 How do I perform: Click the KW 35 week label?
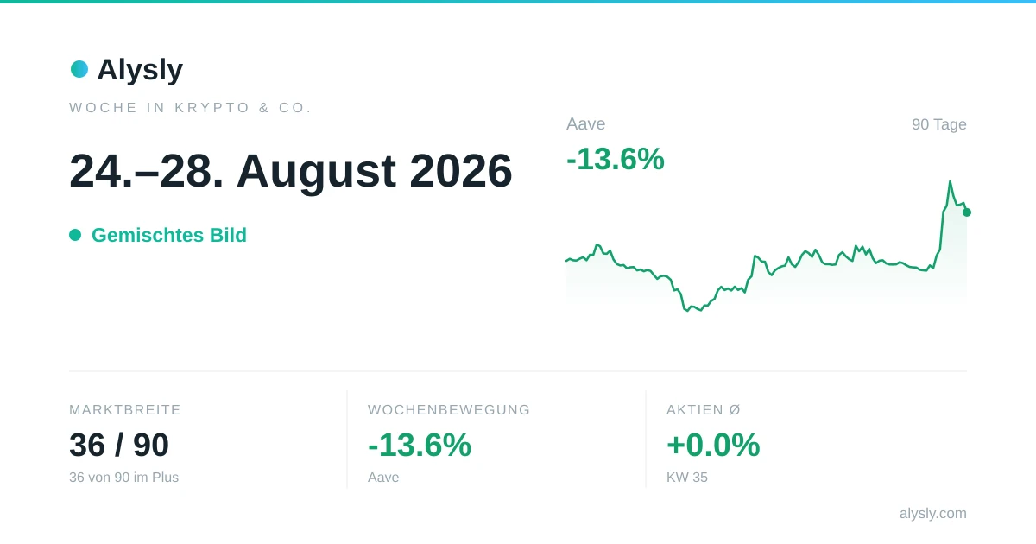click(687, 478)
